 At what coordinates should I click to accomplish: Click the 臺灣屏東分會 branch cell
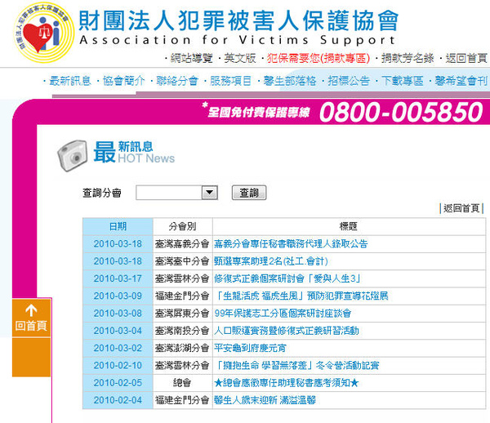[182, 314]
